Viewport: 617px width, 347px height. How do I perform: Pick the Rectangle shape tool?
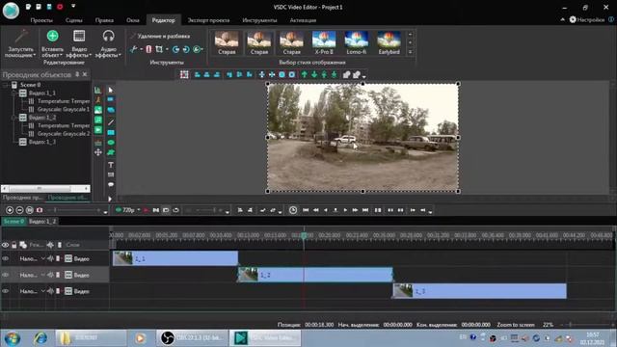click(111, 133)
